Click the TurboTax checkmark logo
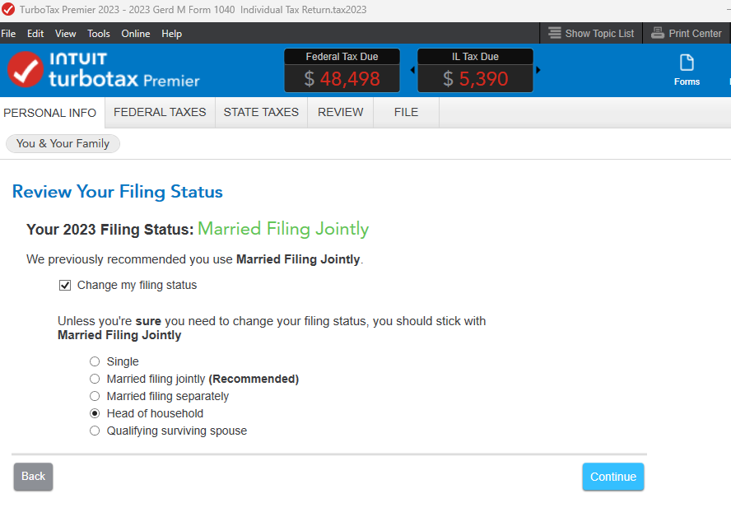The image size is (731, 531). click(26, 69)
